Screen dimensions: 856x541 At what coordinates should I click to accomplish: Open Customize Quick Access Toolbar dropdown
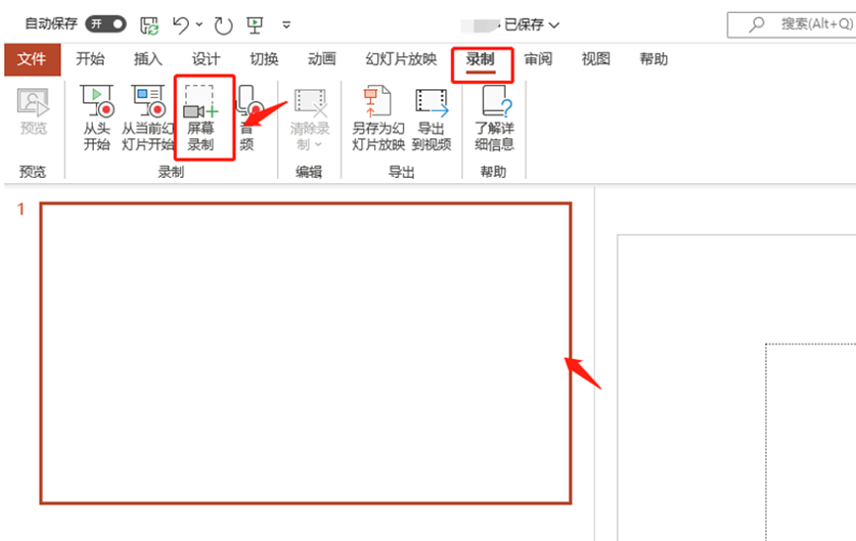[286, 25]
